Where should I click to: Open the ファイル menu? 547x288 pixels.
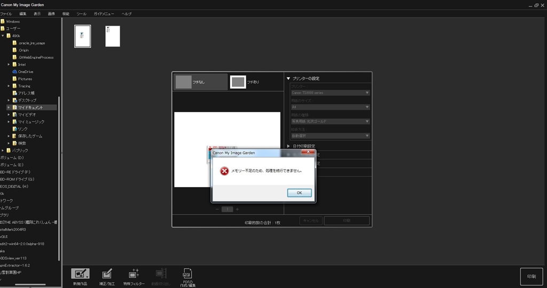click(x=6, y=14)
